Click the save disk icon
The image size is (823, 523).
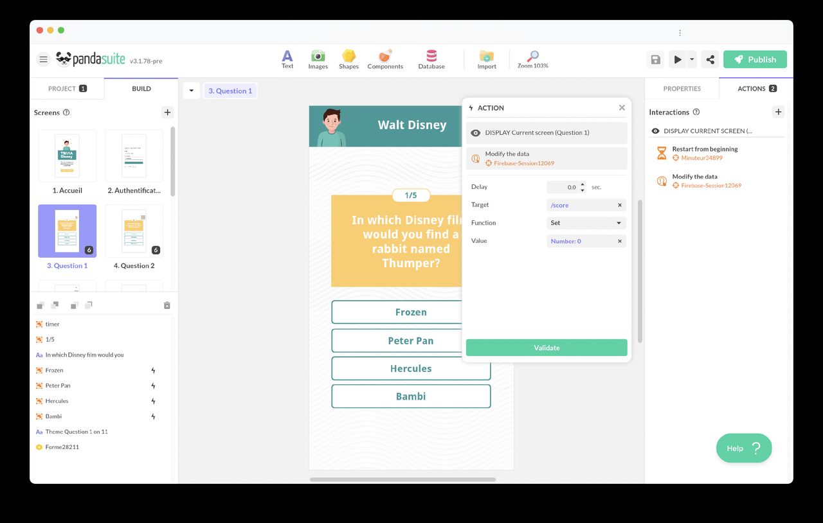point(655,60)
